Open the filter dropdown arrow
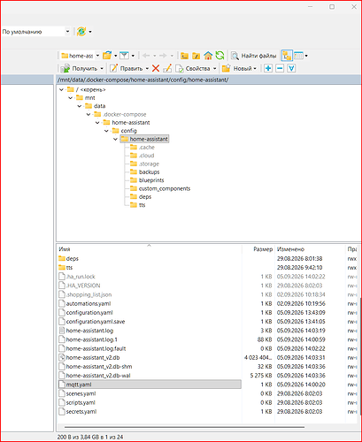Viewport: 362px width, 442px height. (x=133, y=56)
